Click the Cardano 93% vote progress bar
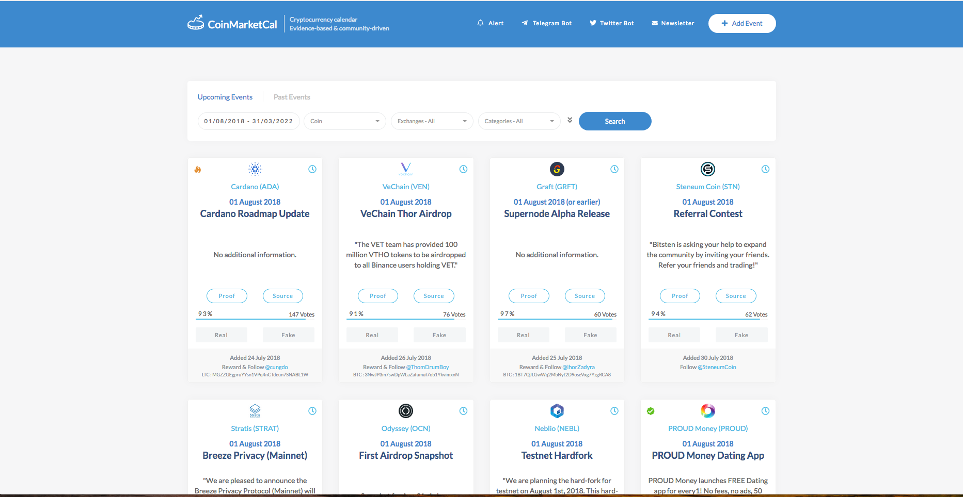The image size is (963, 497). point(255,319)
